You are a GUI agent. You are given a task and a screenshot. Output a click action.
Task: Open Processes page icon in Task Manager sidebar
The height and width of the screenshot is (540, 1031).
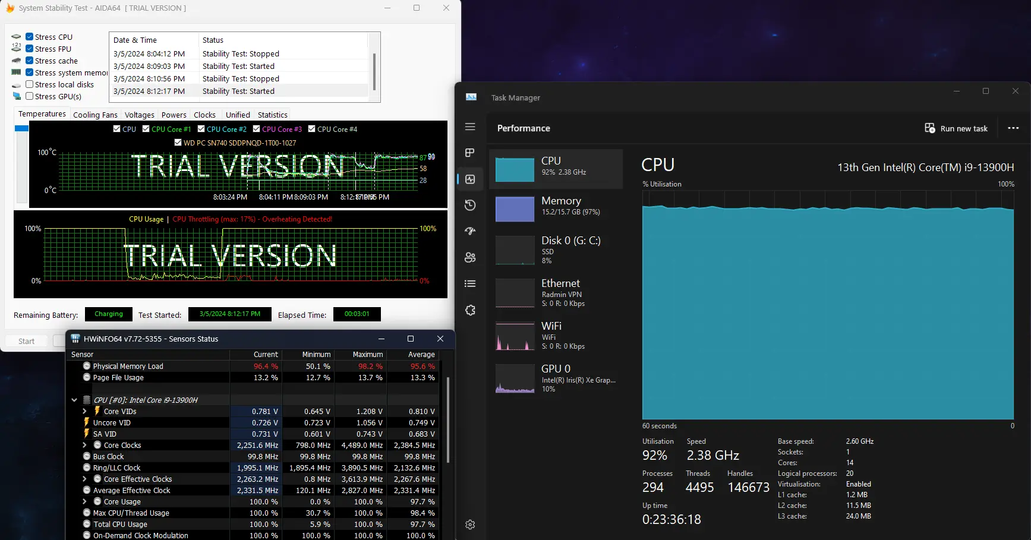point(470,153)
